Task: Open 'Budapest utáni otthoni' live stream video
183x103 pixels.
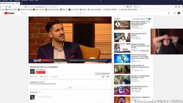Action: 140,46
